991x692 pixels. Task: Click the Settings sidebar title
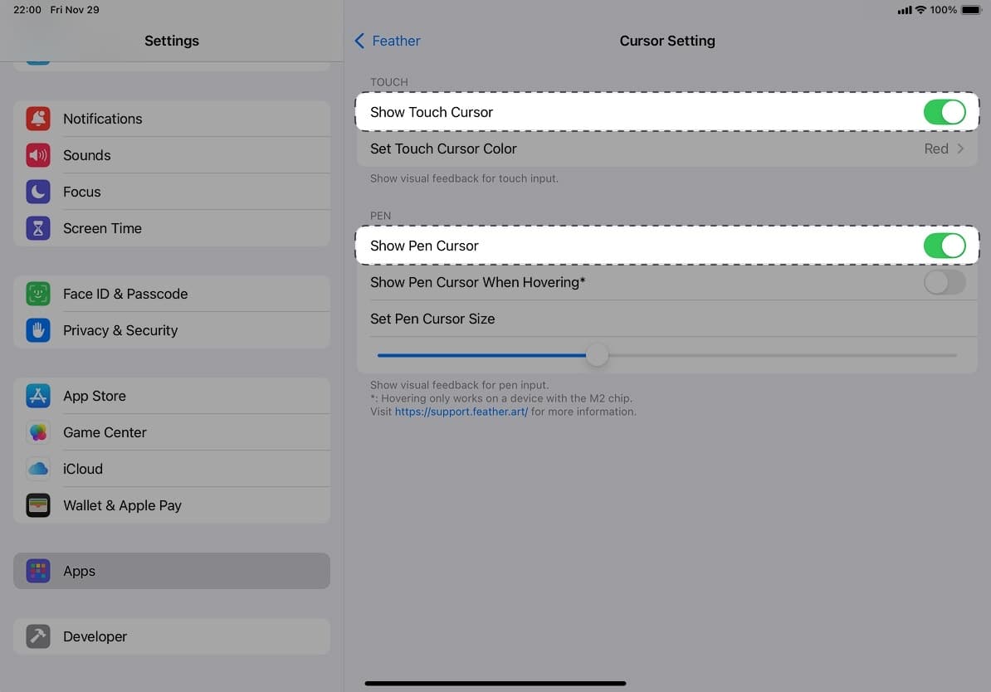coord(171,41)
